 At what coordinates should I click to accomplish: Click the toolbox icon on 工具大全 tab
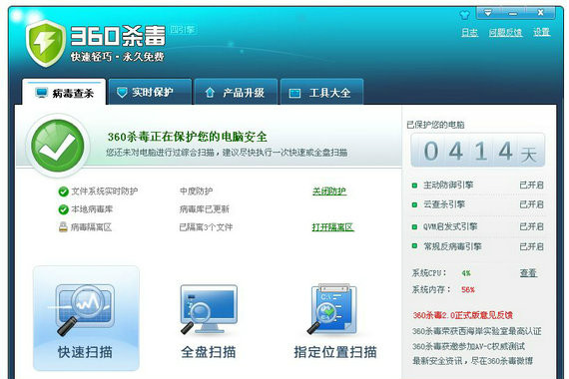294,93
